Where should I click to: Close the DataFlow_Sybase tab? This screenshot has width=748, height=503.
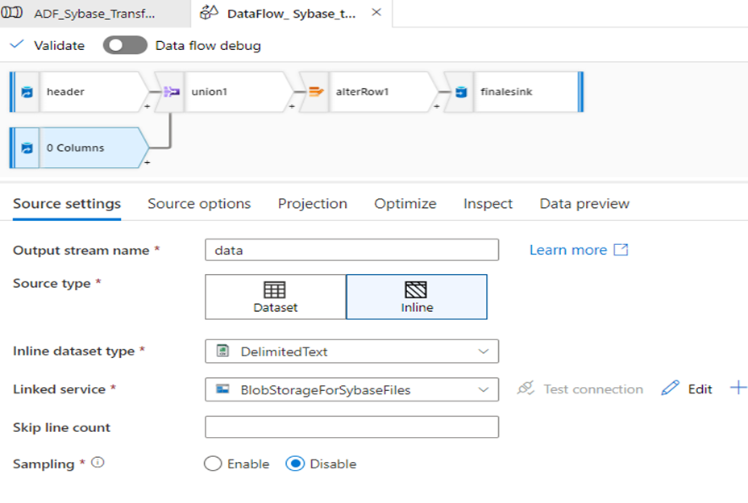point(376,13)
